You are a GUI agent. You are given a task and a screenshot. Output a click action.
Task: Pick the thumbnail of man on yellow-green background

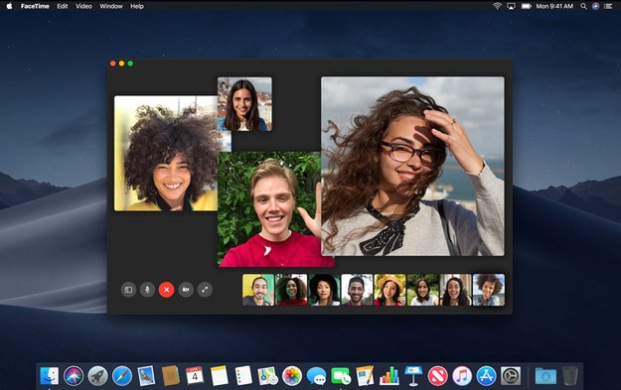(x=258, y=290)
